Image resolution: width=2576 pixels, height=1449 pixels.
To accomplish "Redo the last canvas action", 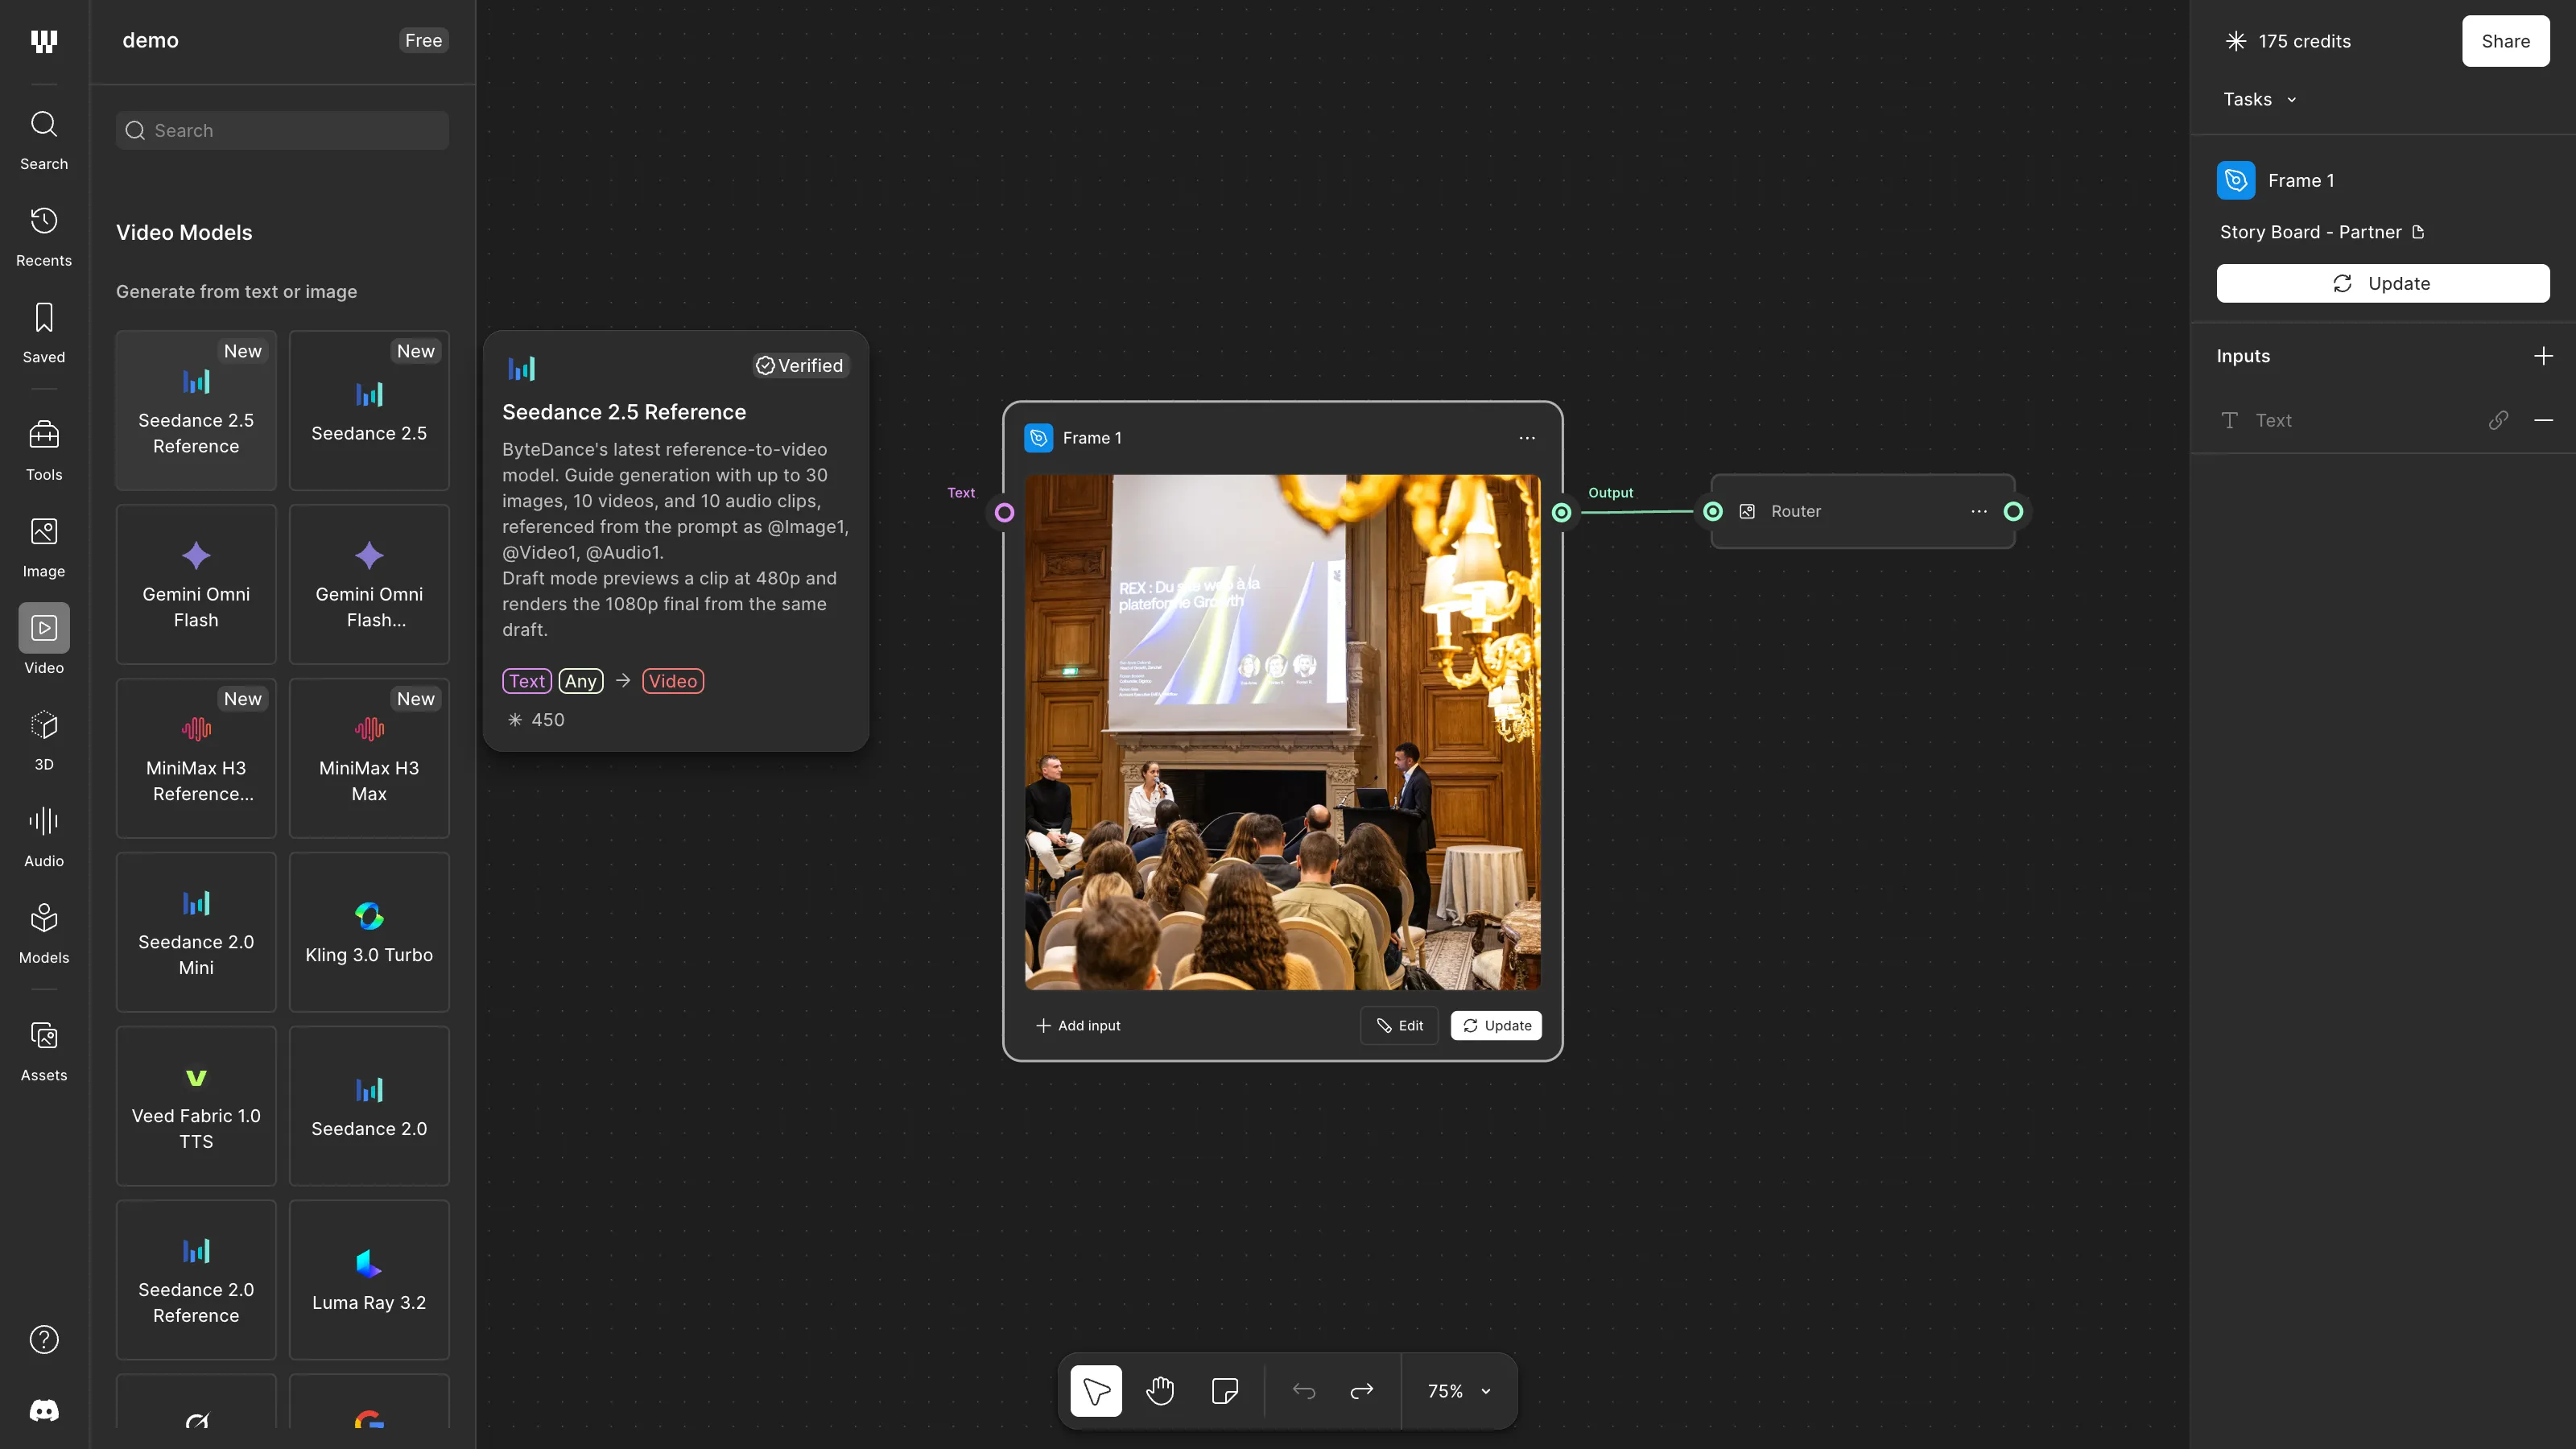I will point(1362,1391).
